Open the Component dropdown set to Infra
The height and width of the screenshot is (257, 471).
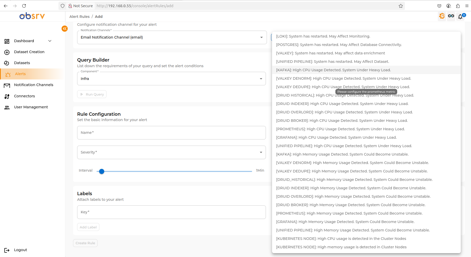171,79
